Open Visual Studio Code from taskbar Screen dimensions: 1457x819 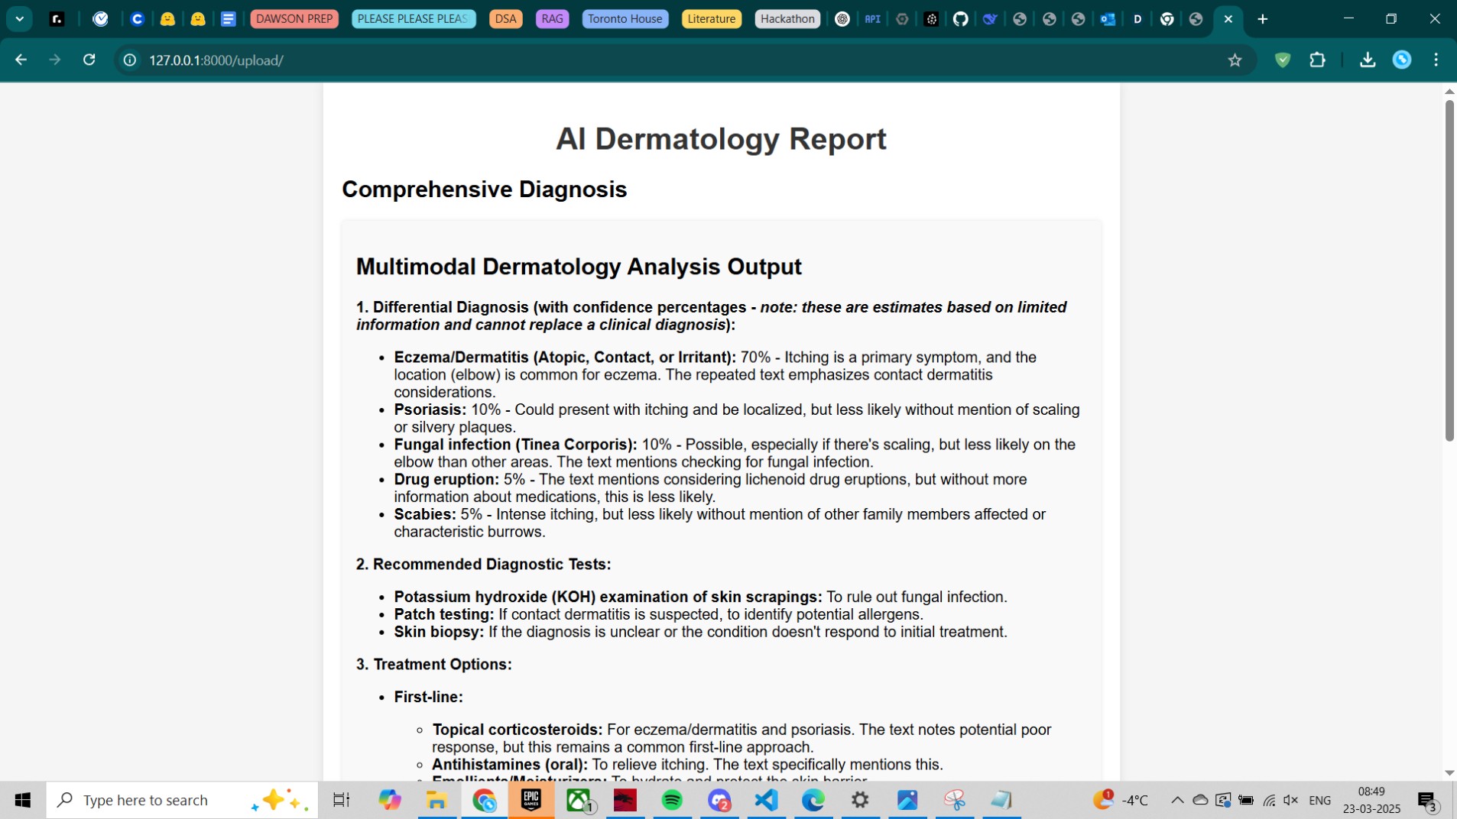766,800
